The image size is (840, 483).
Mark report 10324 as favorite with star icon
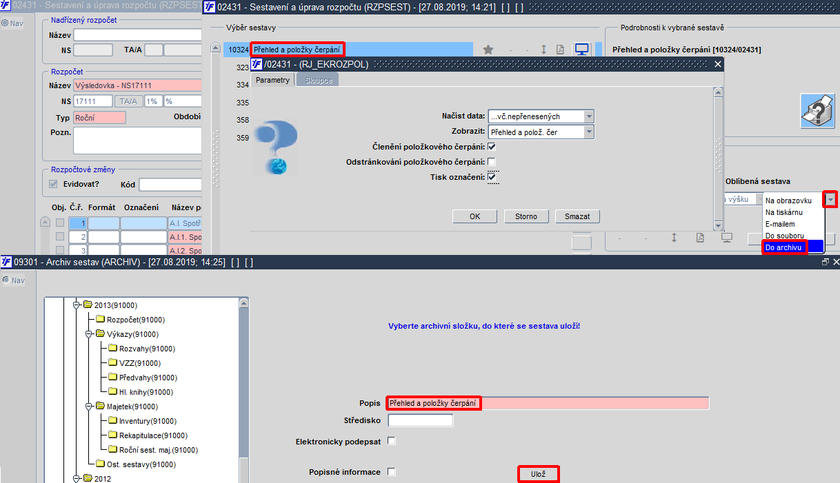tap(488, 50)
